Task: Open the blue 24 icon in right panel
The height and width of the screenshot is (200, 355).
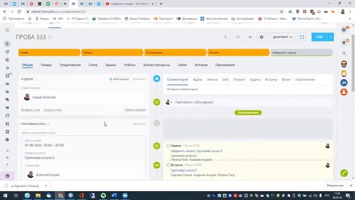Action: [344, 83]
